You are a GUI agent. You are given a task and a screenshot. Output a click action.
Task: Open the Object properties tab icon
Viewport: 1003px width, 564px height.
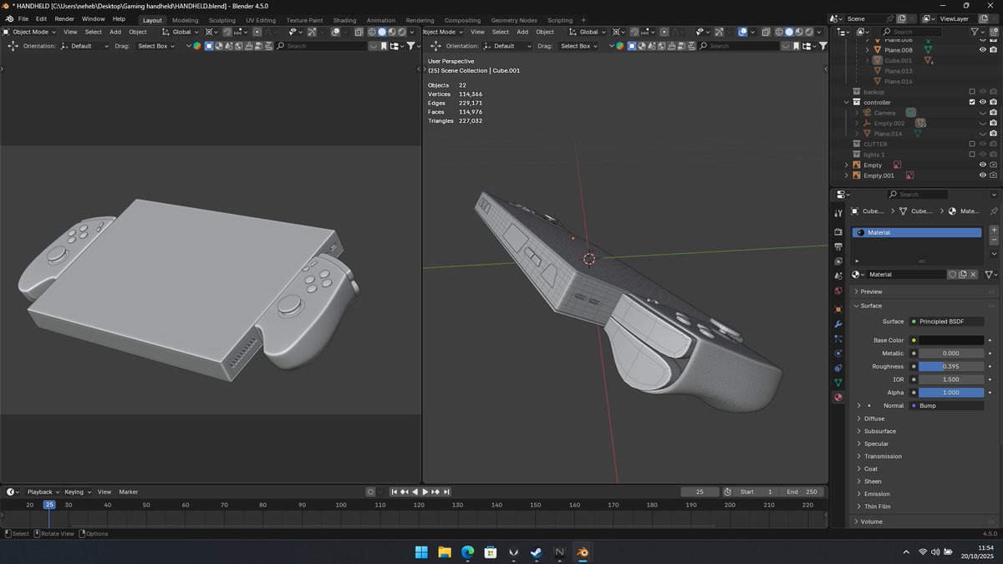[x=838, y=309]
